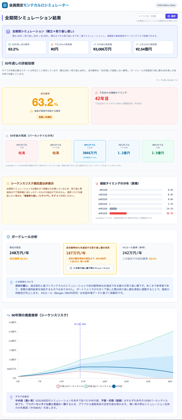Click the 48年以内 red progress bar
This screenshot has height=420, width=182.
click(x=118, y=213)
